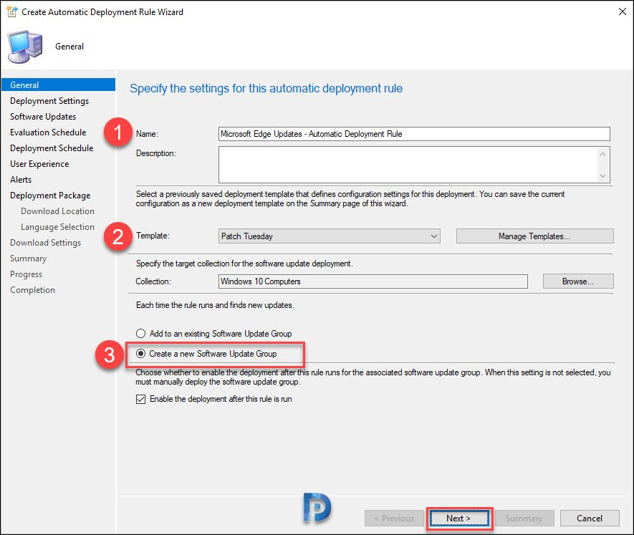The height and width of the screenshot is (535, 634).
Task: Click the 'Specify the target collection' text
Action: click(244, 264)
